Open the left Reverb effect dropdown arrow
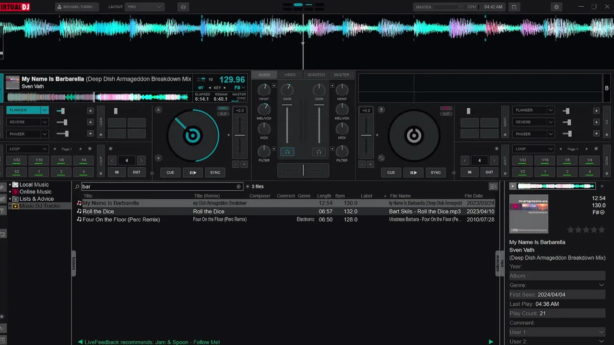 coord(45,122)
